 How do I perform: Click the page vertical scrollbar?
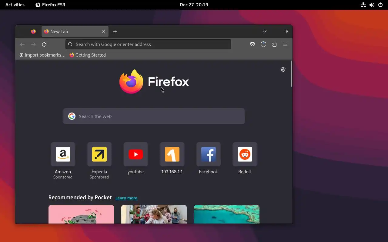pyautogui.click(x=292, y=74)
